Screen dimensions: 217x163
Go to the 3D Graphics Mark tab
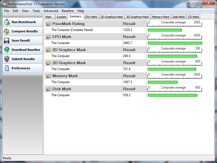point(138,17)
